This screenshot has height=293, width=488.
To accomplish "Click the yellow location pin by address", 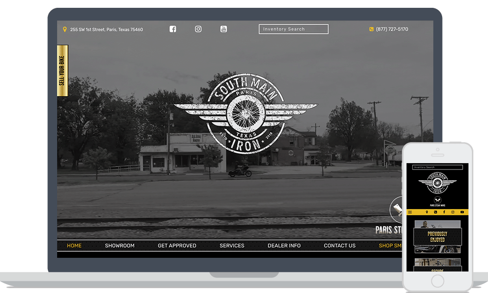I will pyautogui.click(x=65, y=29).
